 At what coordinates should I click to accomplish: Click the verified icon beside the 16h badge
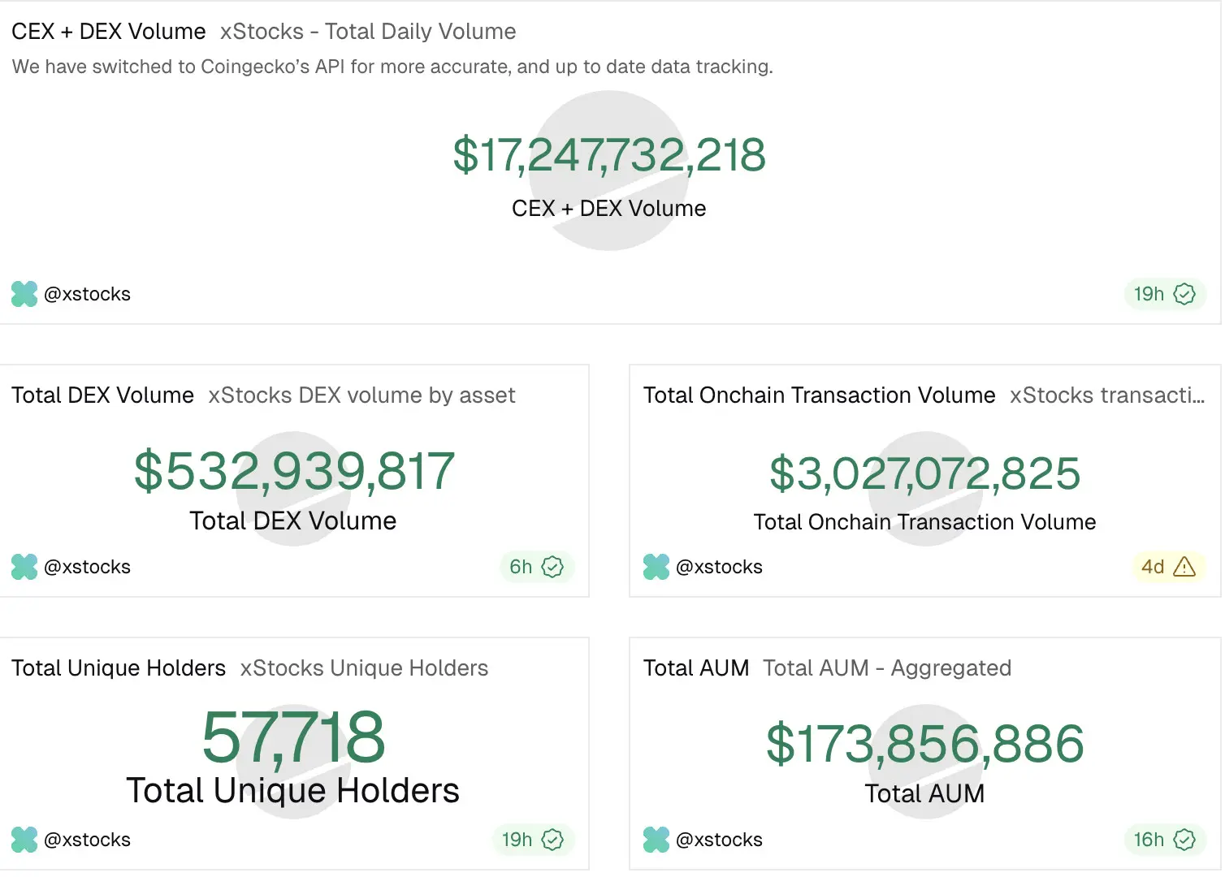click(x=1184, y=840)
